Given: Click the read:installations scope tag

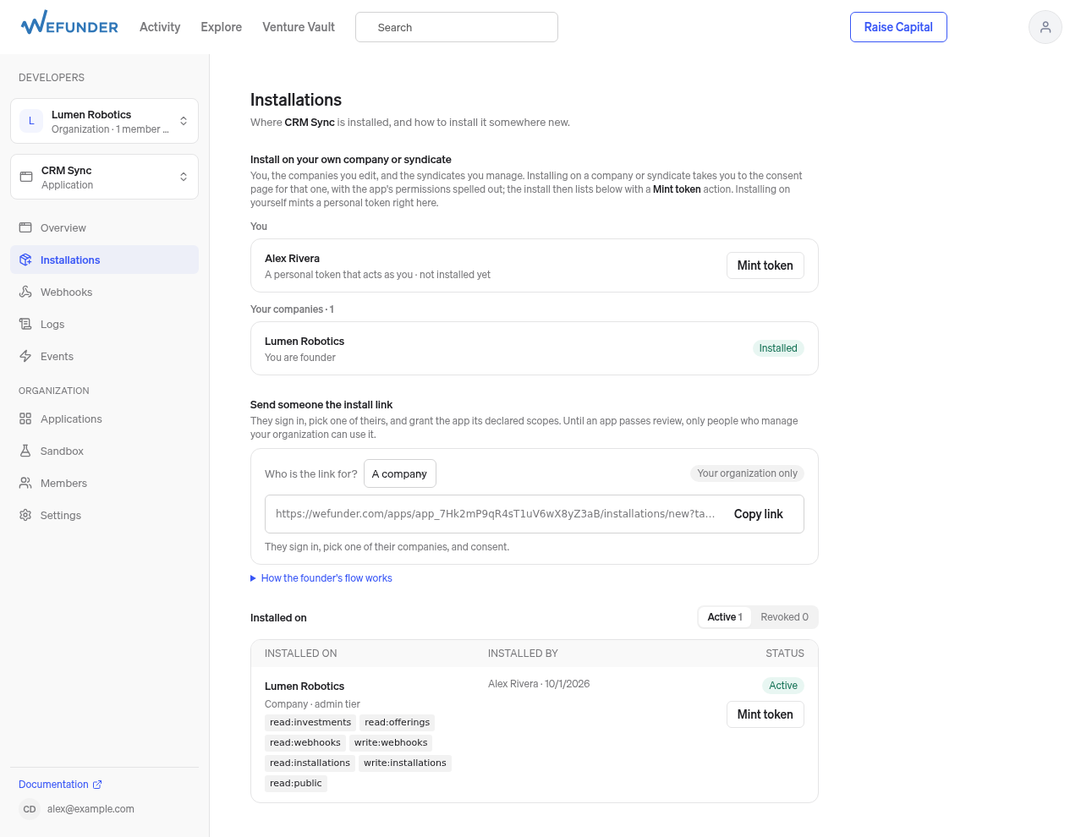Looking at the screenshot, I should [x=310, y=763].
